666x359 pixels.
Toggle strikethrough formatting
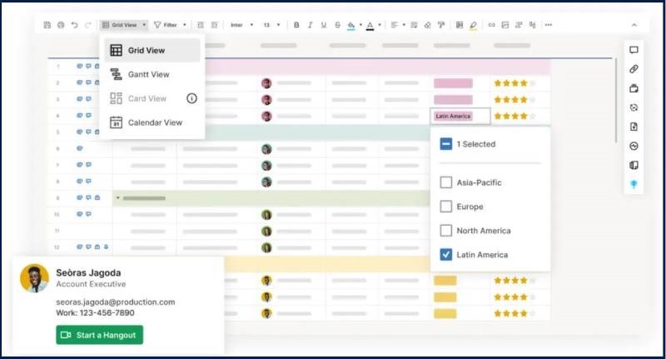[x=337, y=25]
